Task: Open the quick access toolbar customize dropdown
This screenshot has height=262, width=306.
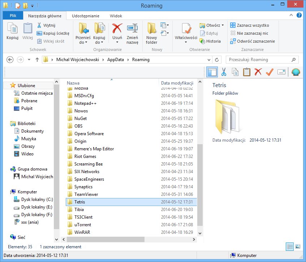Action: [x=32, y=6]
